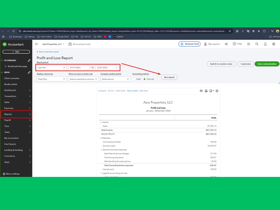280x210 pixels.
Task: Open Reports in the sidebar menu
Action: click(x=16, y=114)
